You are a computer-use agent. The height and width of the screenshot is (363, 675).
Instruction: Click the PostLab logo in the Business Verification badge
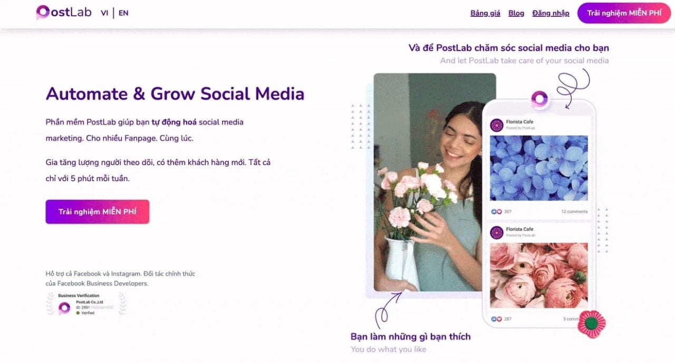[x=64, y=308]
